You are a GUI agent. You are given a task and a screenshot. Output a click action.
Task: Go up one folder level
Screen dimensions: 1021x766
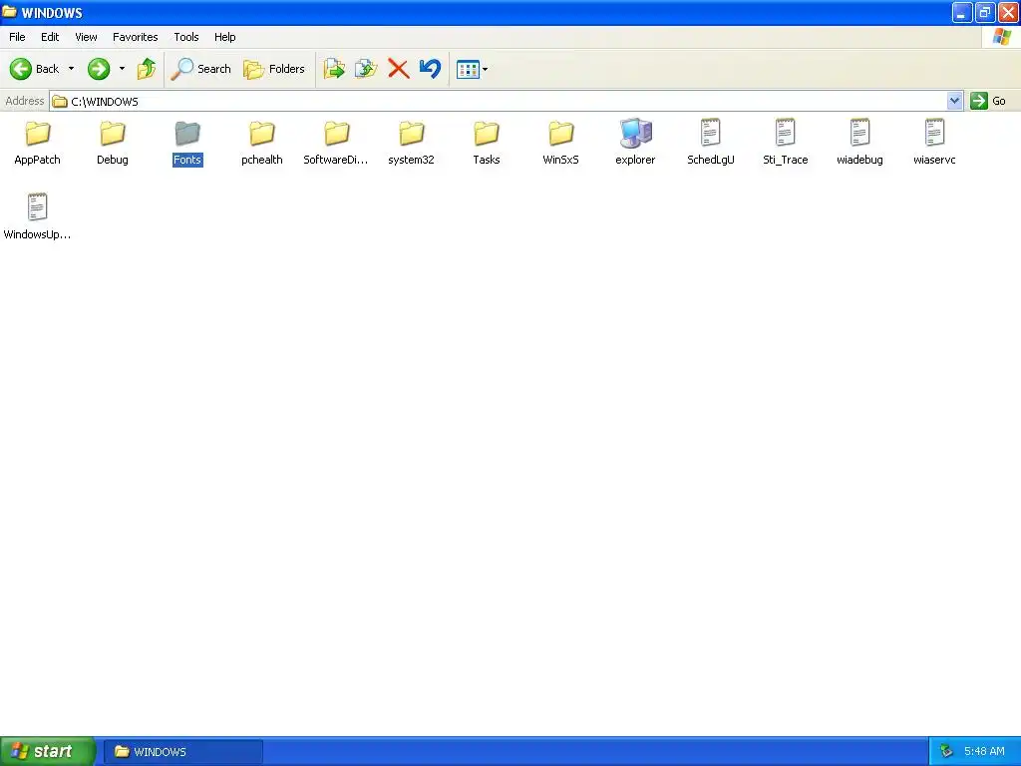(x=147, y=69)
